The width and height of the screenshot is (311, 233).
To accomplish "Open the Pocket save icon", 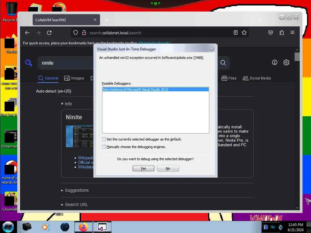I will coord(271,32).
